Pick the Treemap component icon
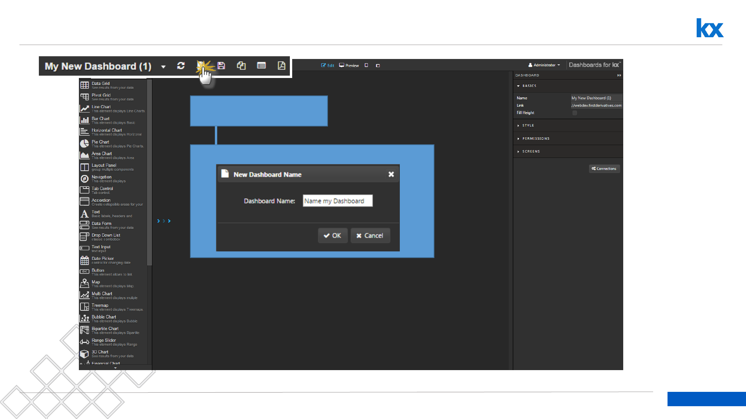 coord(84,307)
